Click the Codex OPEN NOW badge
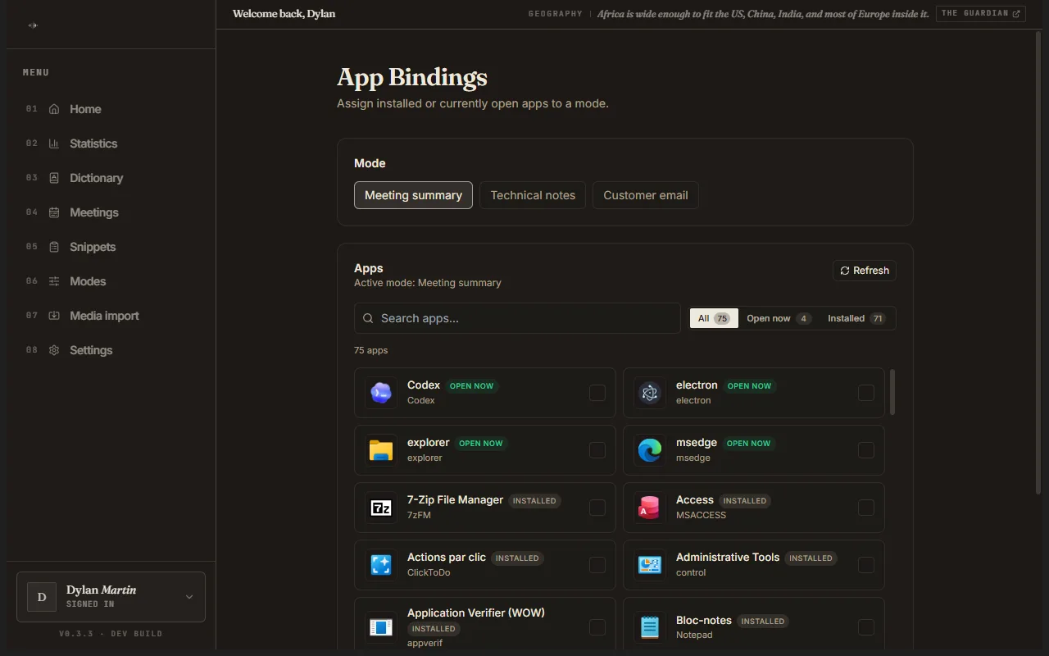Image resolution: width=1049 pixels, height=656 pixels. [472, 385]
